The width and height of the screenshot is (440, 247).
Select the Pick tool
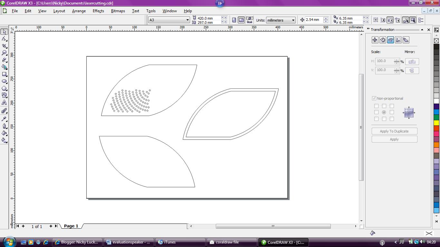click(5, 31)
